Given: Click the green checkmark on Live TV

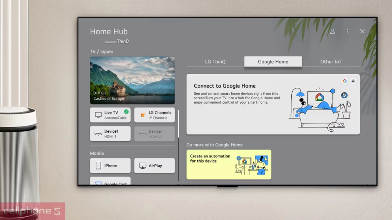Looking at the screenshot, I should click(x=126, y=111).
